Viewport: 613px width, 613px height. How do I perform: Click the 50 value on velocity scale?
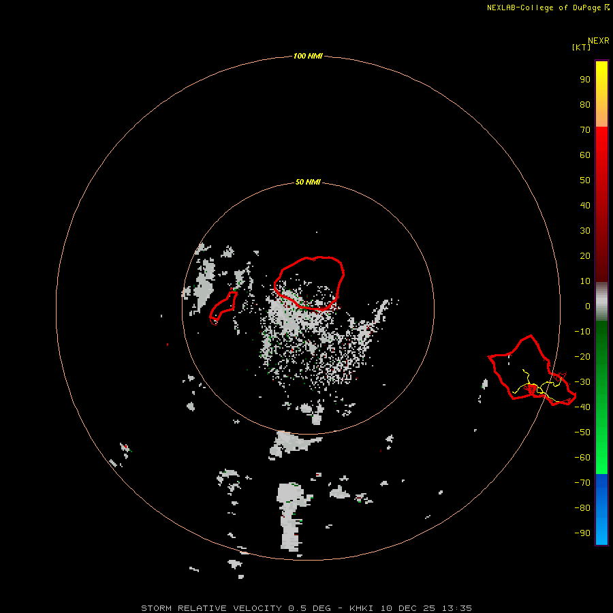[585, 180]
